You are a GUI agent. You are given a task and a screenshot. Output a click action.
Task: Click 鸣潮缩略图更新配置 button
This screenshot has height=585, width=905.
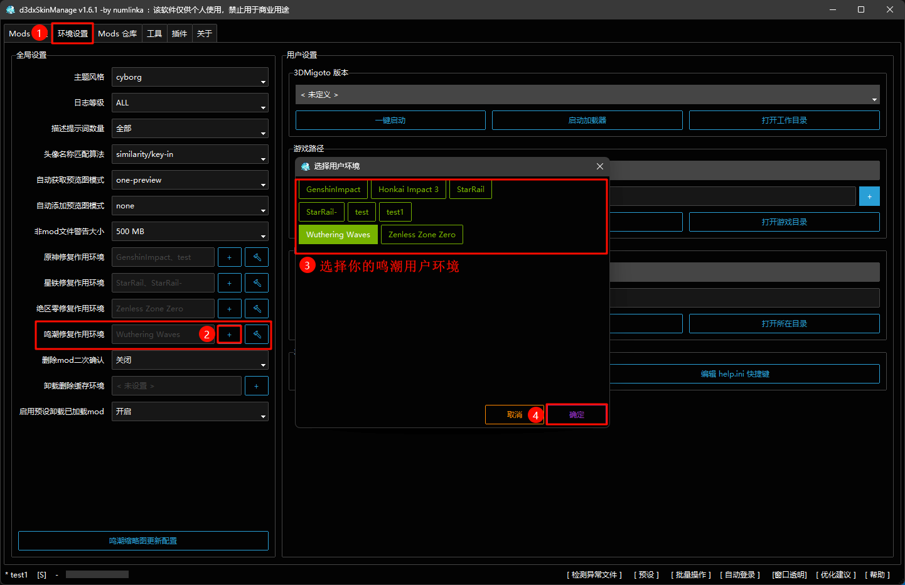[143, 541]
